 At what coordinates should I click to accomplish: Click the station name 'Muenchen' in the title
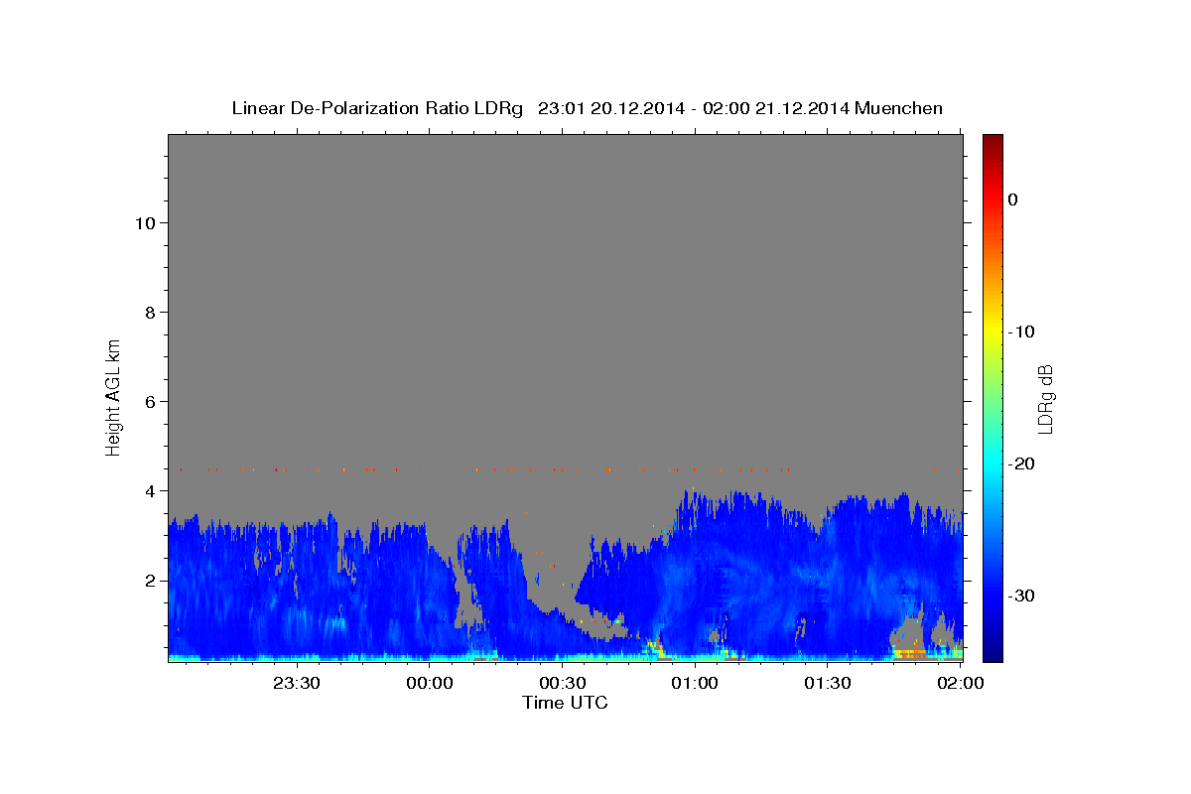pos(898,108)
